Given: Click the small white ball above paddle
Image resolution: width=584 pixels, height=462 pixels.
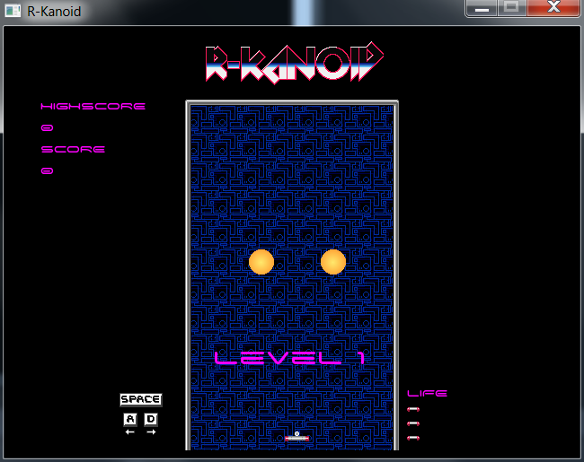Looking at the screenshot, I should [297, 433].
